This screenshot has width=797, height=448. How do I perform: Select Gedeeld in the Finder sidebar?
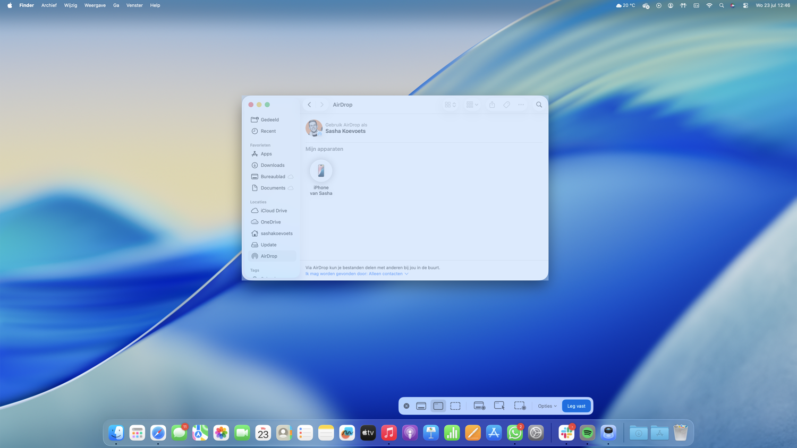[272, 119]
